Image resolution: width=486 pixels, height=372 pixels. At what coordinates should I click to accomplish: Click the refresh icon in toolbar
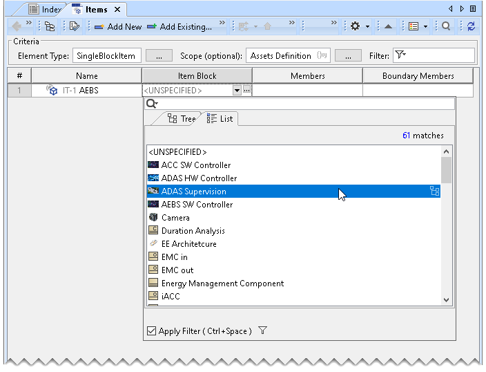coord(471,26)
